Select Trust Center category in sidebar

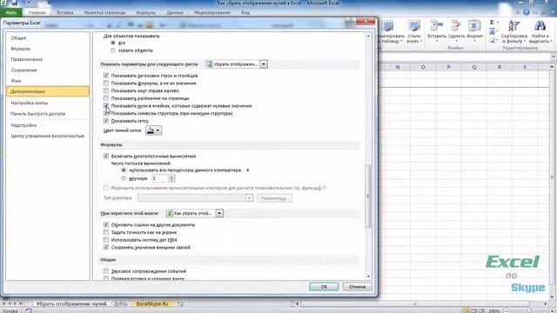48,136
